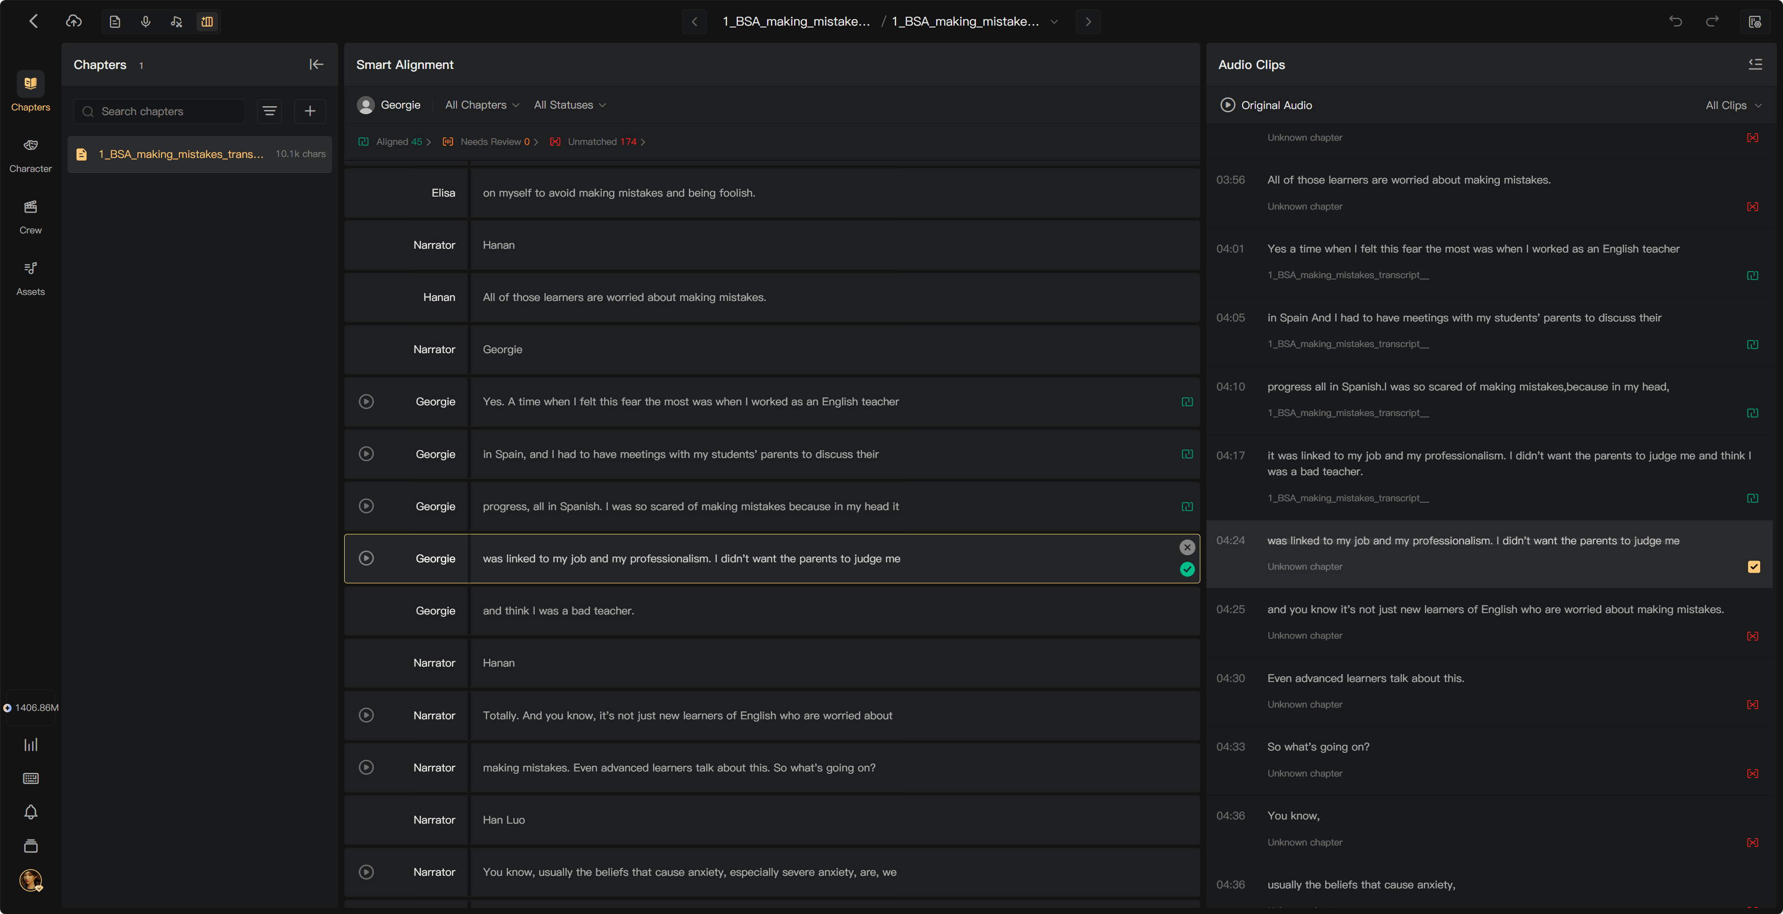Add a new chapter with plus button

[x=310, y=111]
